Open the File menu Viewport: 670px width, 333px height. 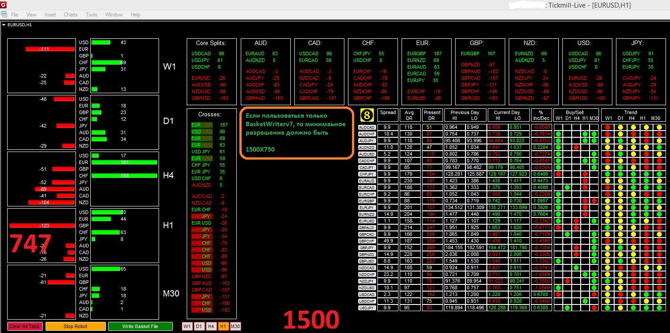click(x=15, y=15)
